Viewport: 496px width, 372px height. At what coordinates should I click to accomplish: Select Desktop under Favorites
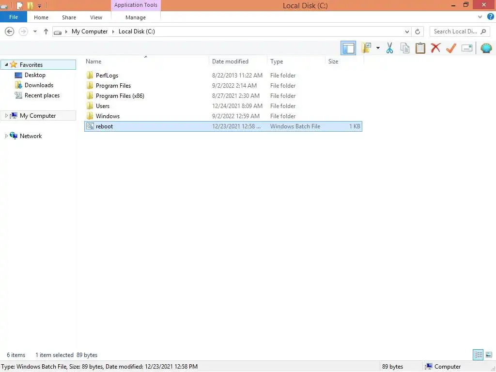click(x=35, y=75)
